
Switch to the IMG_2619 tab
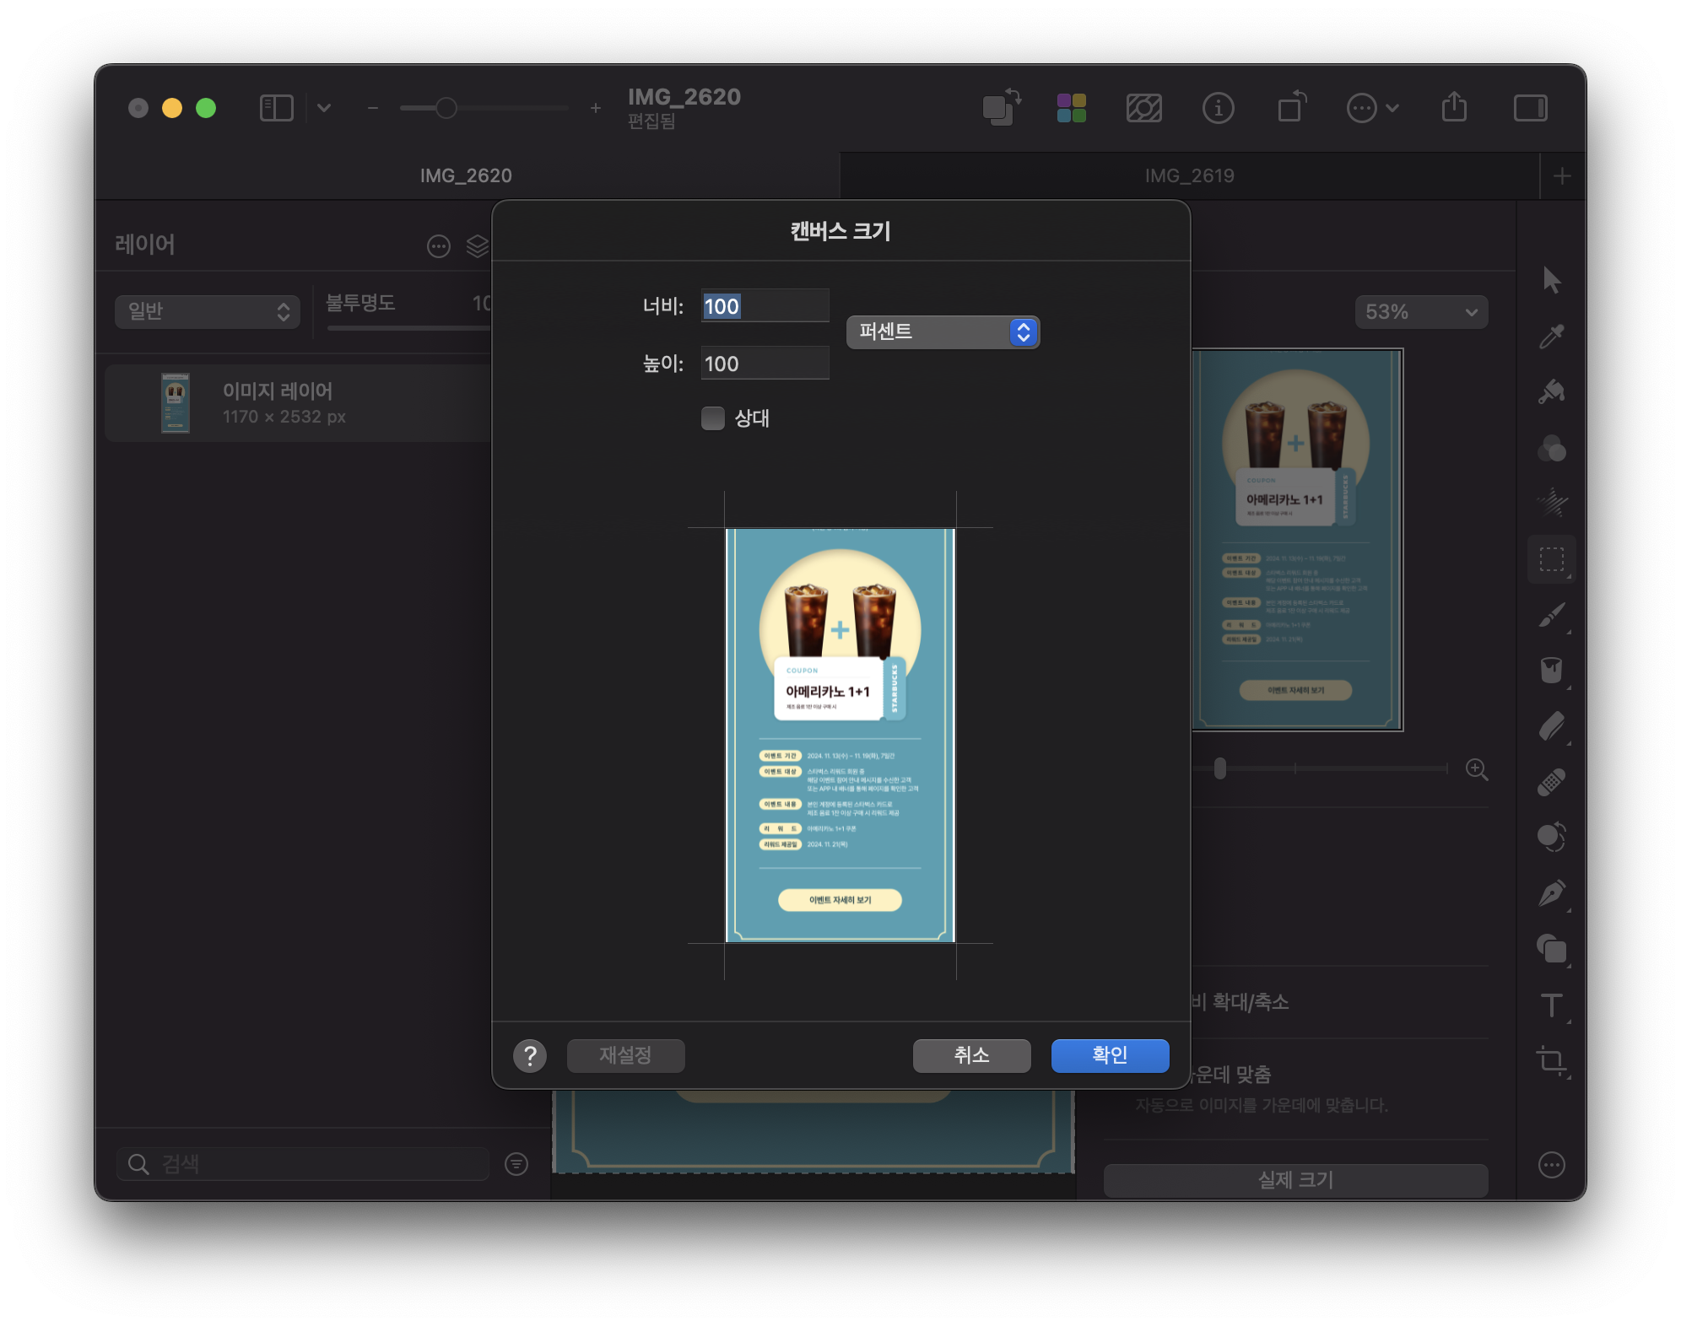click(x=1189, y=175)
